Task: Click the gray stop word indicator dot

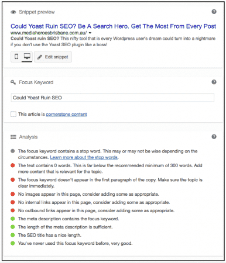Action: point(13,151)
